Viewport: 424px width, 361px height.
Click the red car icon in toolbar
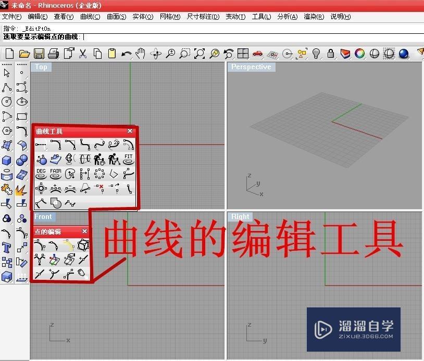coord(257,53)
